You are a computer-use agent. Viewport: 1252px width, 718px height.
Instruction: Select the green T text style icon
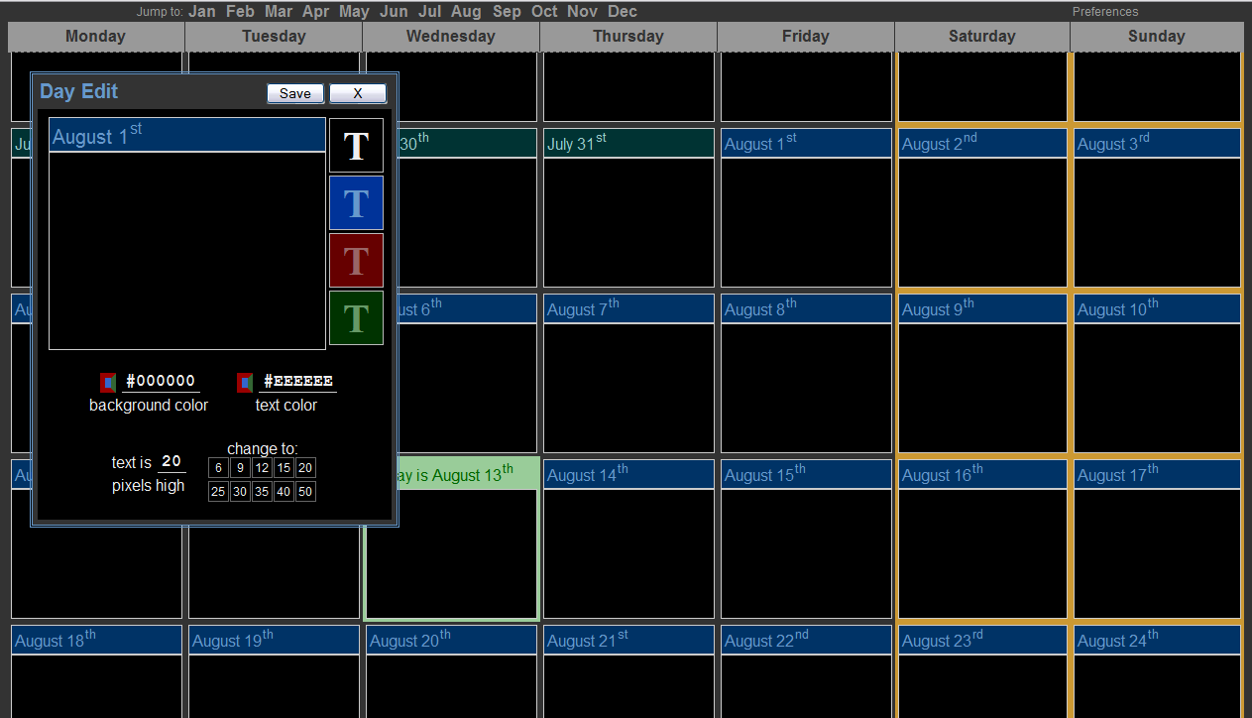(356, 318)
